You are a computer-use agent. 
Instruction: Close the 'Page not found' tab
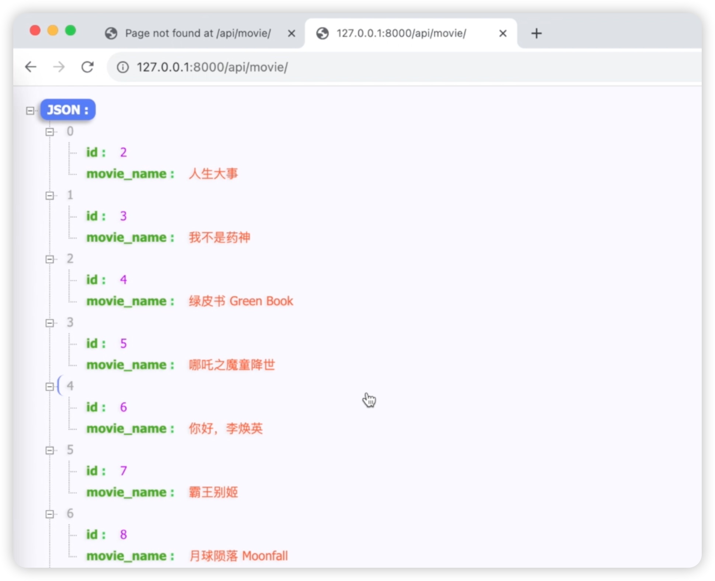pos(292,34)
